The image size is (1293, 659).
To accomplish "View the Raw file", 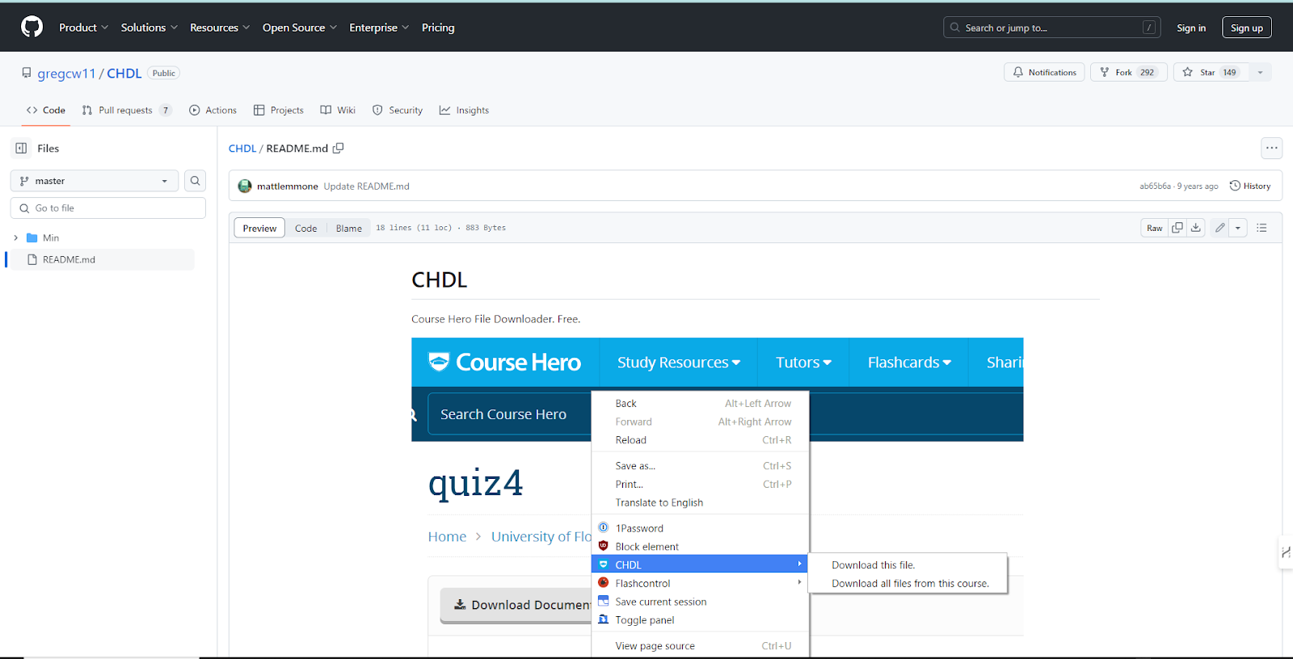I will point(1154,228).
